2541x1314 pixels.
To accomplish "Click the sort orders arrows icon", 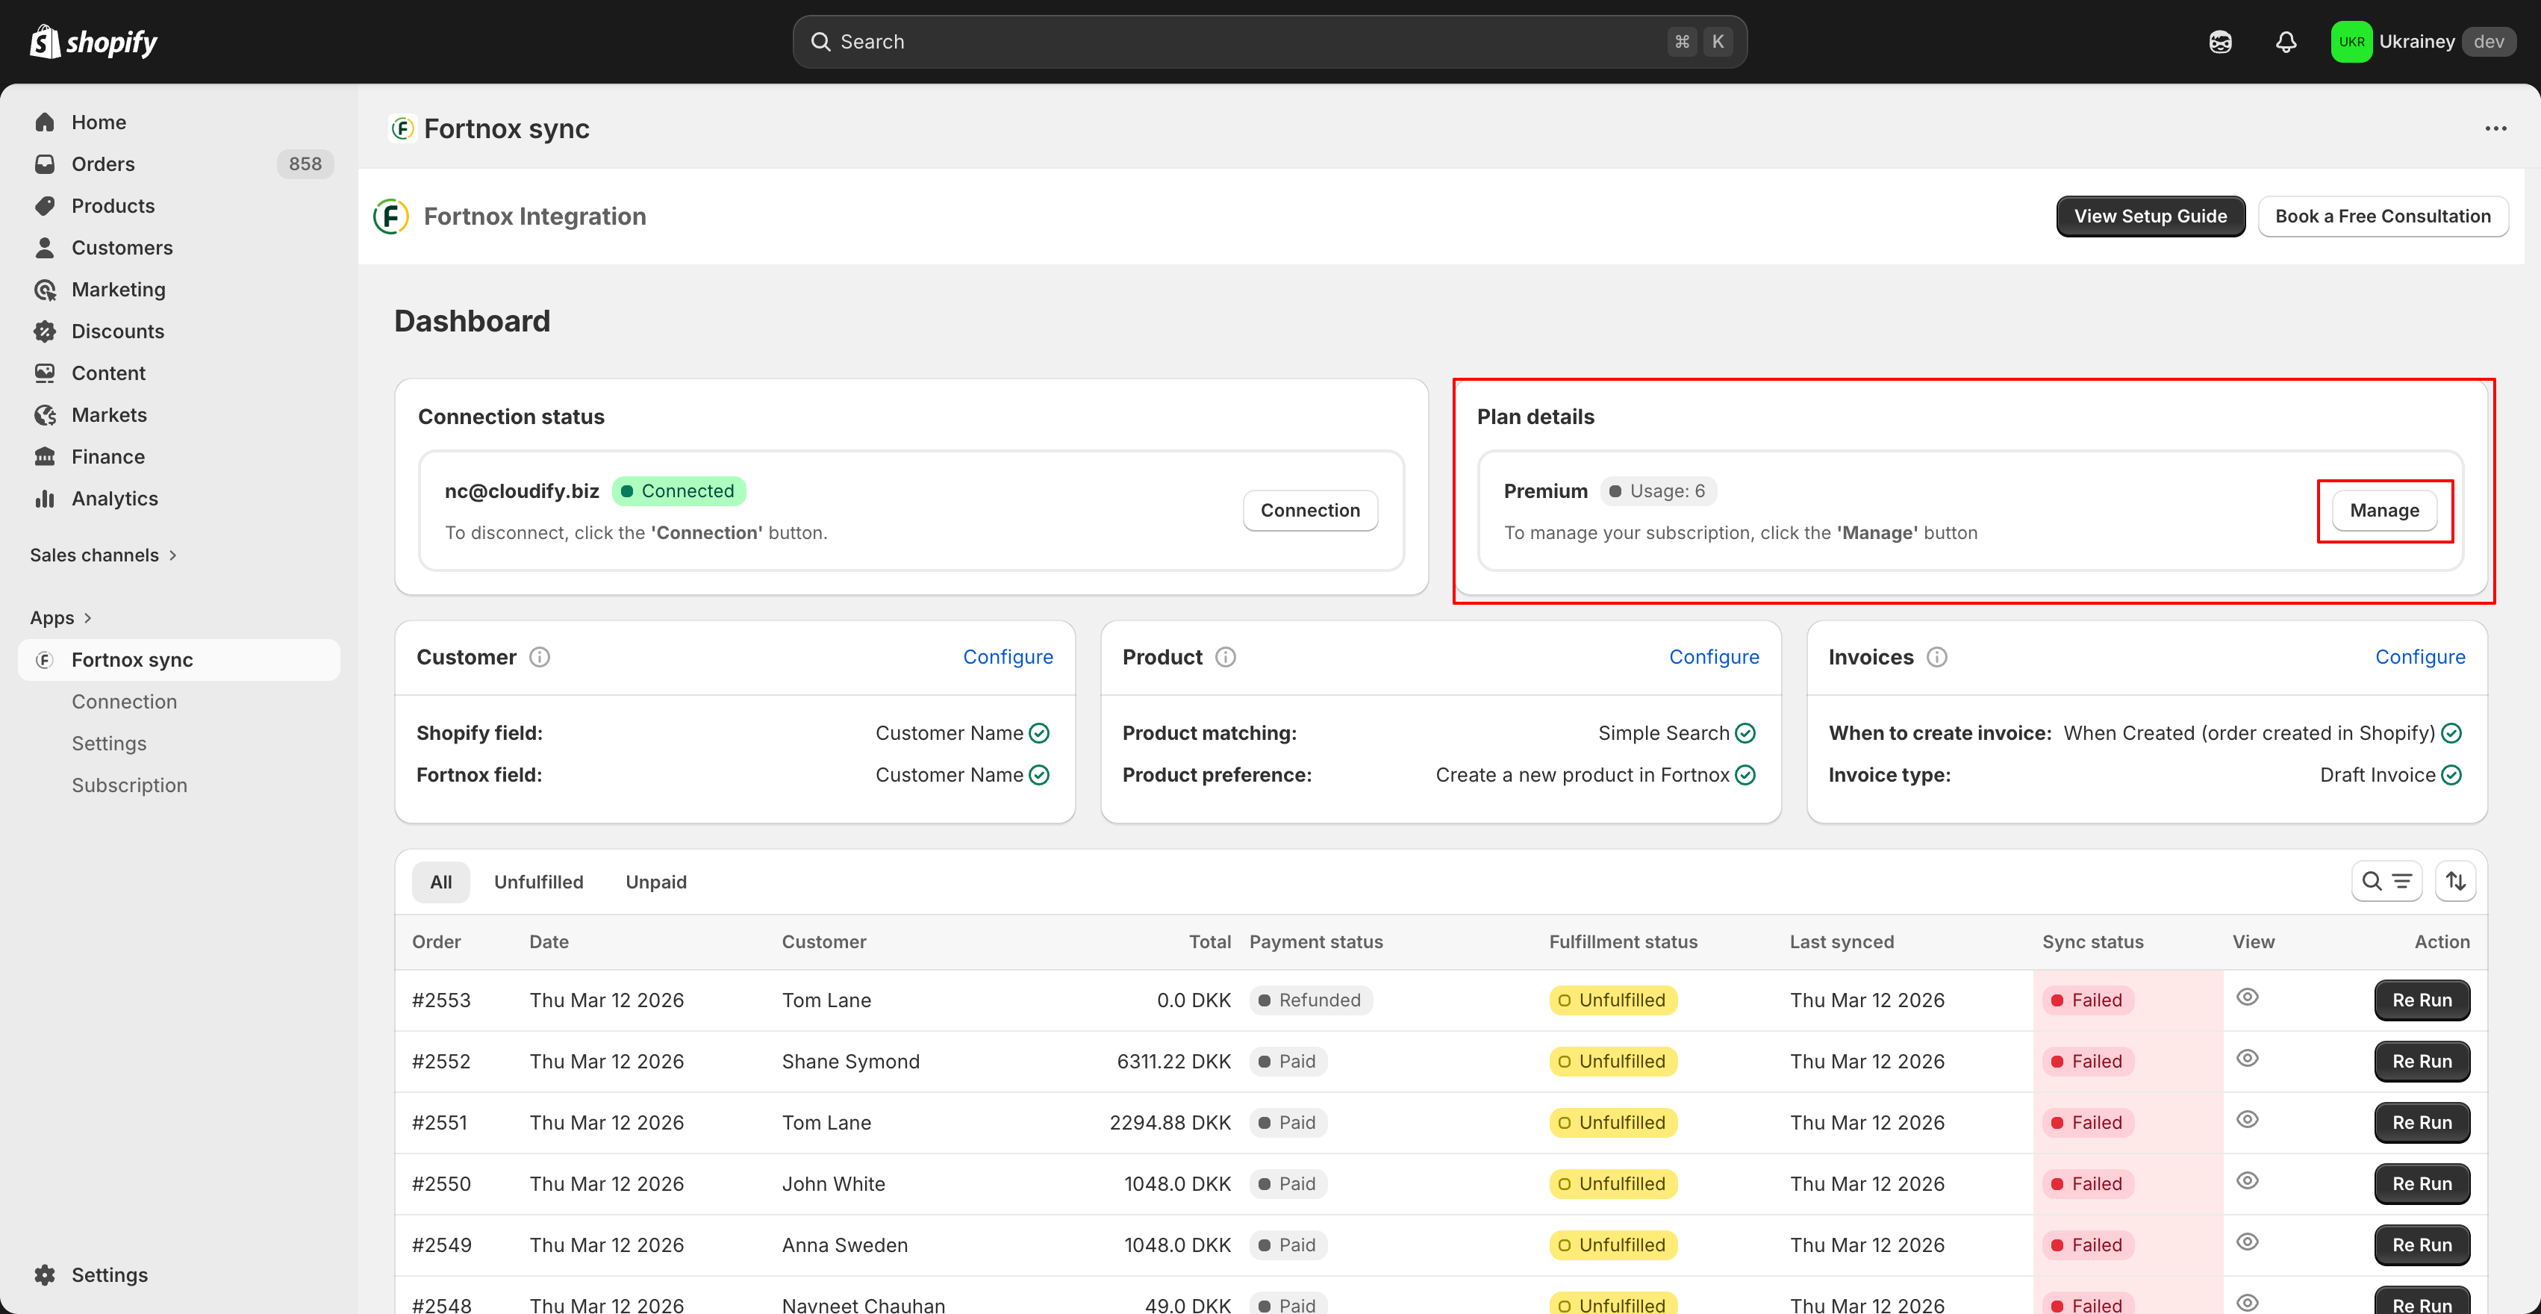I will 2455,881.
